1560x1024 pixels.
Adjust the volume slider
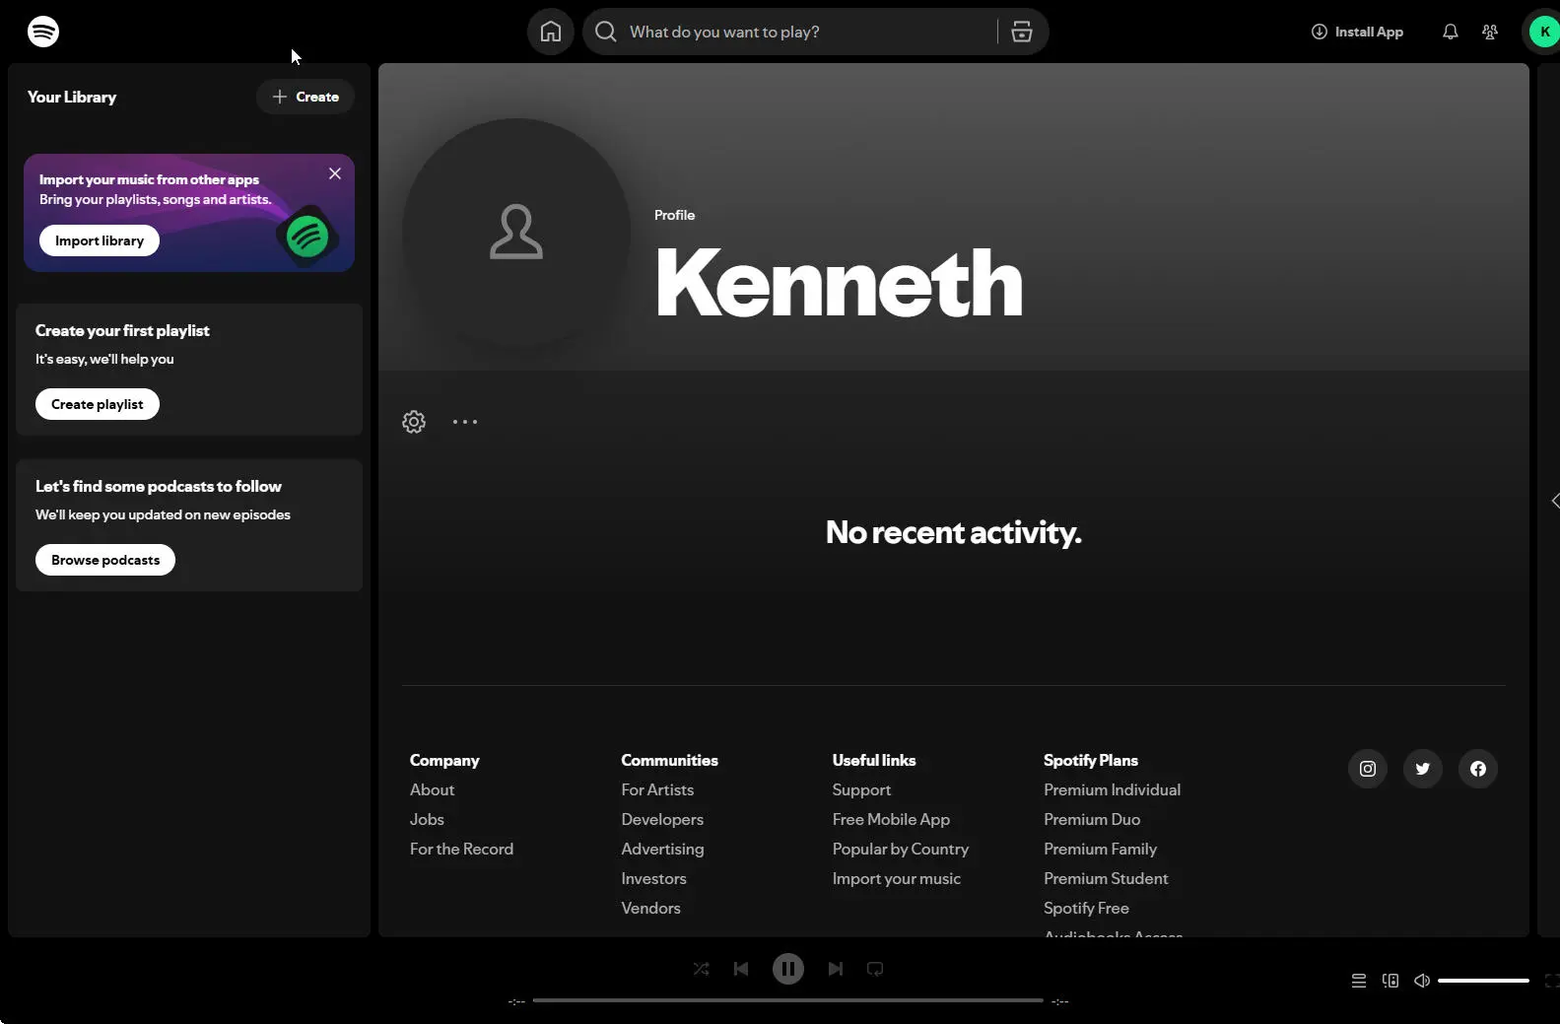[1483, 981]
